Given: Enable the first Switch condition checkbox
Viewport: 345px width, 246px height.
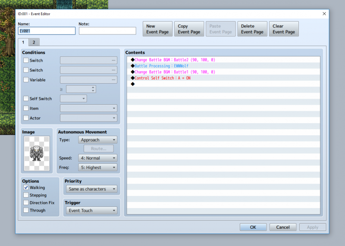Looking at the screenshot, I should point(26,60).
